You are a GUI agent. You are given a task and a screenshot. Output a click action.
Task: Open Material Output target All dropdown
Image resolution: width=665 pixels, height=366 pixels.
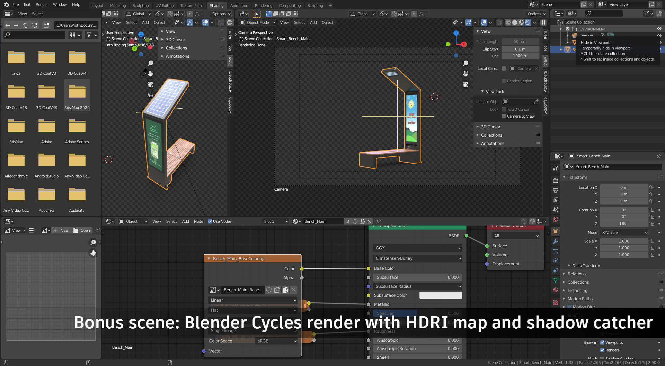pos(515,236)
